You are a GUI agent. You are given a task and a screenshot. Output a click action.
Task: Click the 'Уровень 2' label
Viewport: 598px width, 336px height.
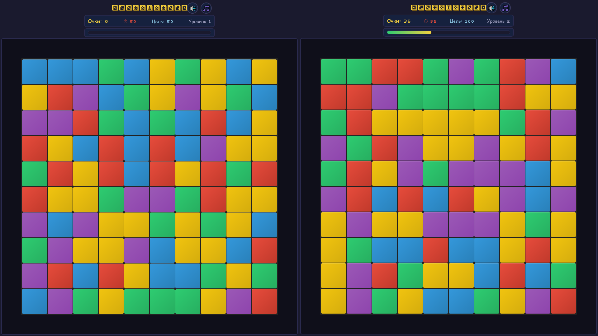tap(498, 21)
